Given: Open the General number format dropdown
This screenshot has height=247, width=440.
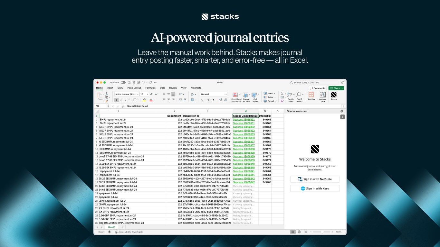Looking at the screenshot, I should coord(214,94).
